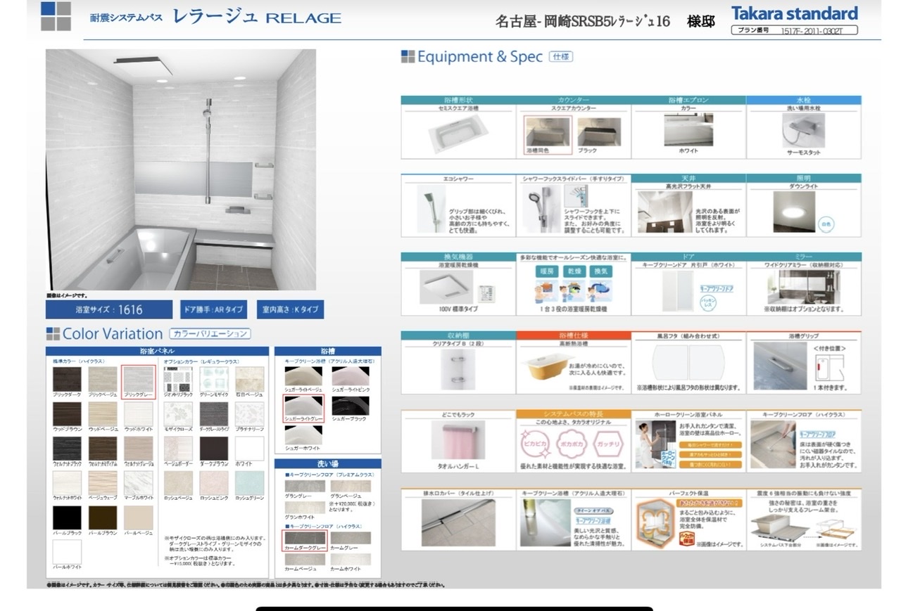901x611 pixels.
Task: Select the 石目ベージュ option color swatch
Action: (x=250, y=378)
